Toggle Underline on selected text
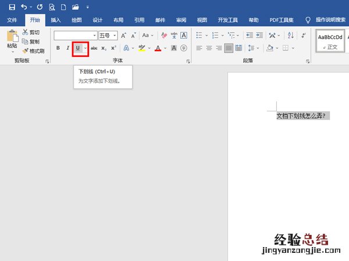 (77, 48)
